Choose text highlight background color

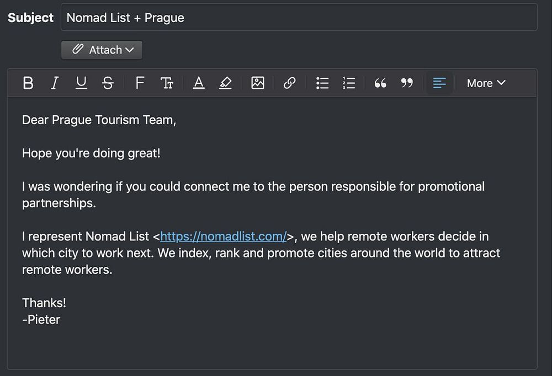[x=225, y=83]
